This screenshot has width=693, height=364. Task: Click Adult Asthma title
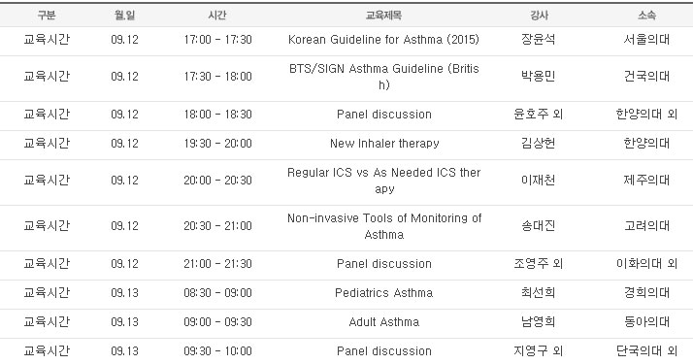click(383, 322)
